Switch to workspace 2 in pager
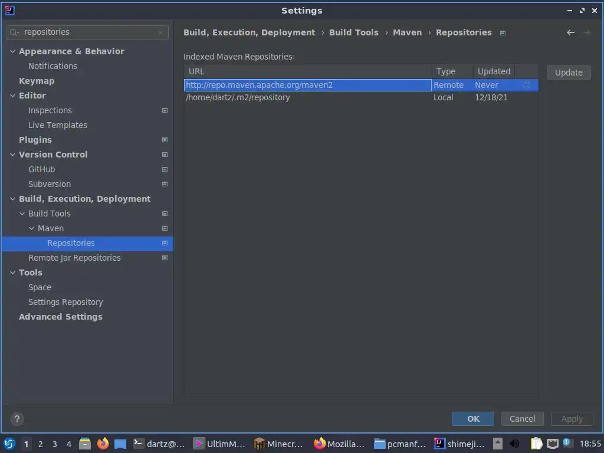604x453 pixels. pos(41,444)
